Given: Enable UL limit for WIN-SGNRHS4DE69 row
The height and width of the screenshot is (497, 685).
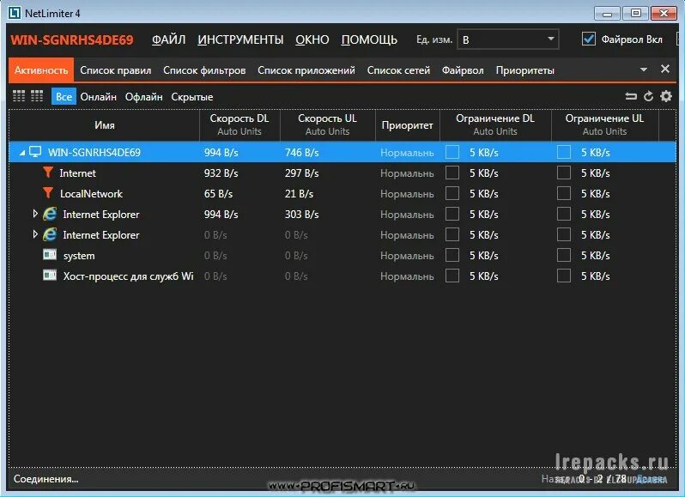Looking at the screenshot, I should [564, 152].
